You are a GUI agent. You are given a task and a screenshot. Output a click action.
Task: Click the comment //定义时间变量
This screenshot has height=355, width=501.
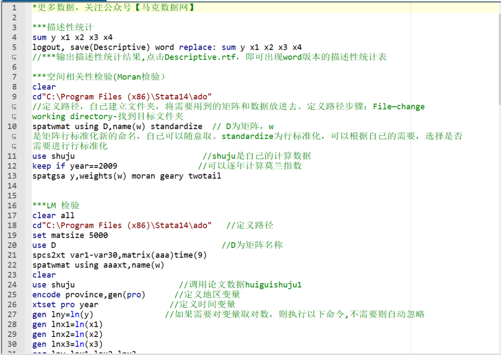203,305
